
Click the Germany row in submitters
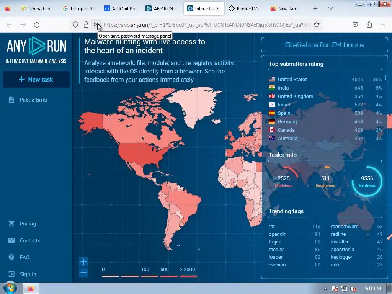click(x=325, y=121)
